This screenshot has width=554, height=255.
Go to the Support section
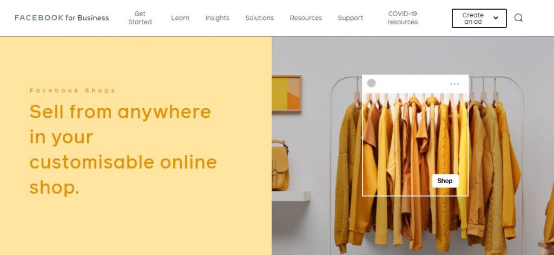(x=350, y=18)
